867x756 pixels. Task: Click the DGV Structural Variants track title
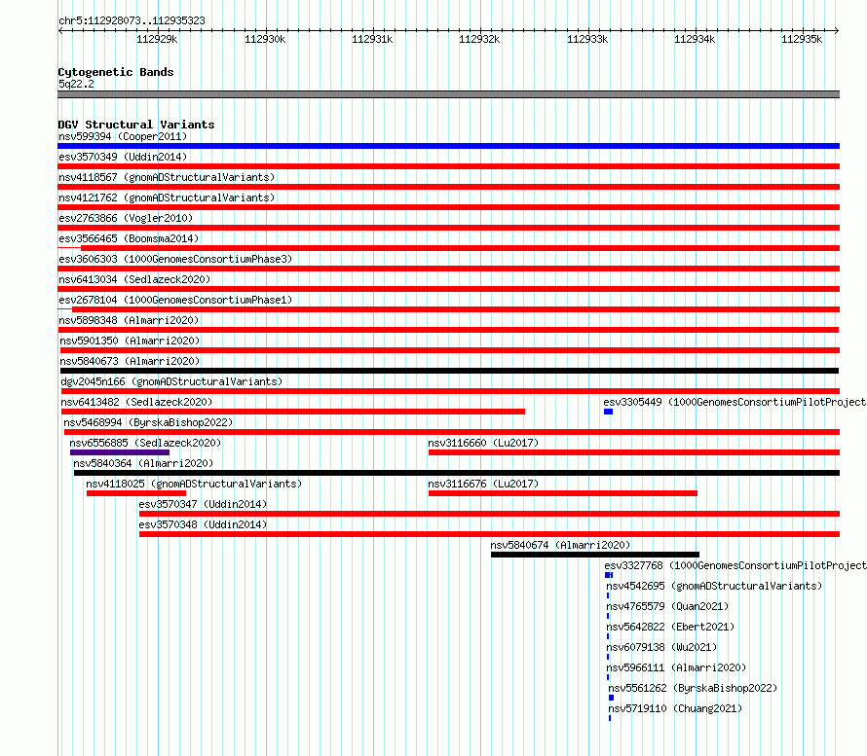pyautogui.click(x=136, y=125)
